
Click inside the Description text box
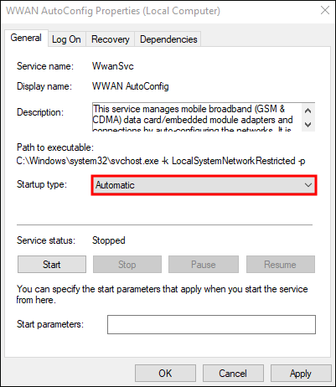(197, 117)
